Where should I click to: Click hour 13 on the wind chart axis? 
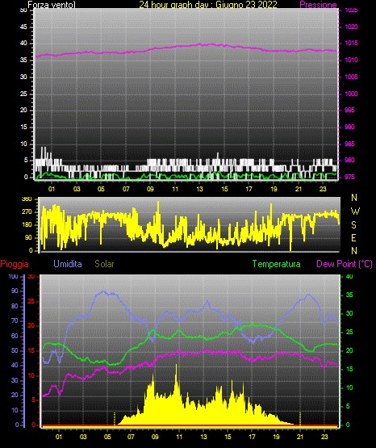click(x=199, y=189)
